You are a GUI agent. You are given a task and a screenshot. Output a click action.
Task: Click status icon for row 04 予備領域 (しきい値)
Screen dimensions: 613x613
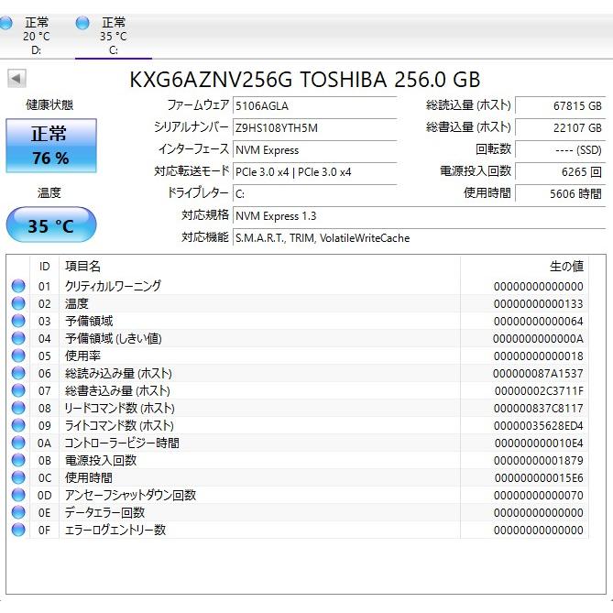pyautogui.click(x=18, y=338)
